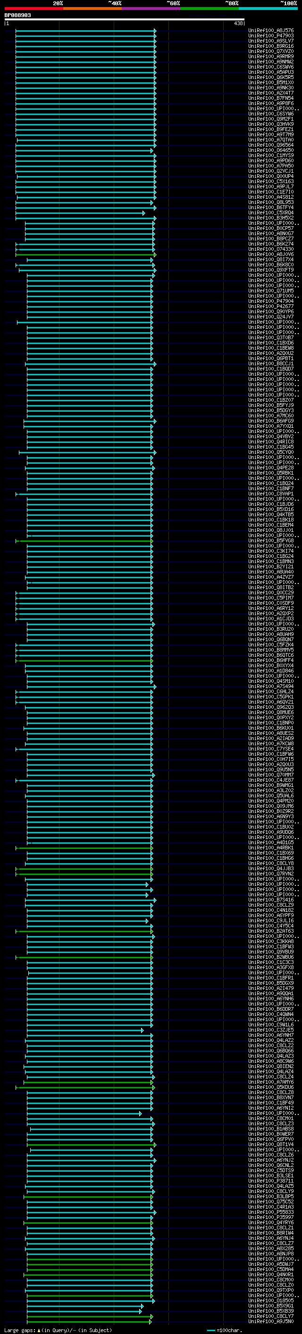Select hit UniRef100_B8XVN7
The height and width of the screenshot is (1334, 302).
271,1098
